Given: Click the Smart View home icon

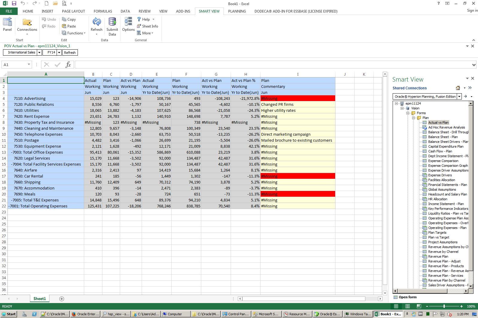Looking at the screenshot, I should (458, 88).
